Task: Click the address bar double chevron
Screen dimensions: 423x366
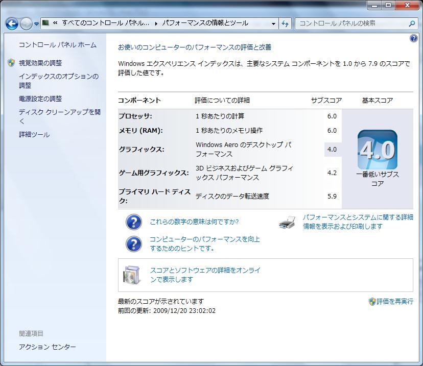Action: 55,23
